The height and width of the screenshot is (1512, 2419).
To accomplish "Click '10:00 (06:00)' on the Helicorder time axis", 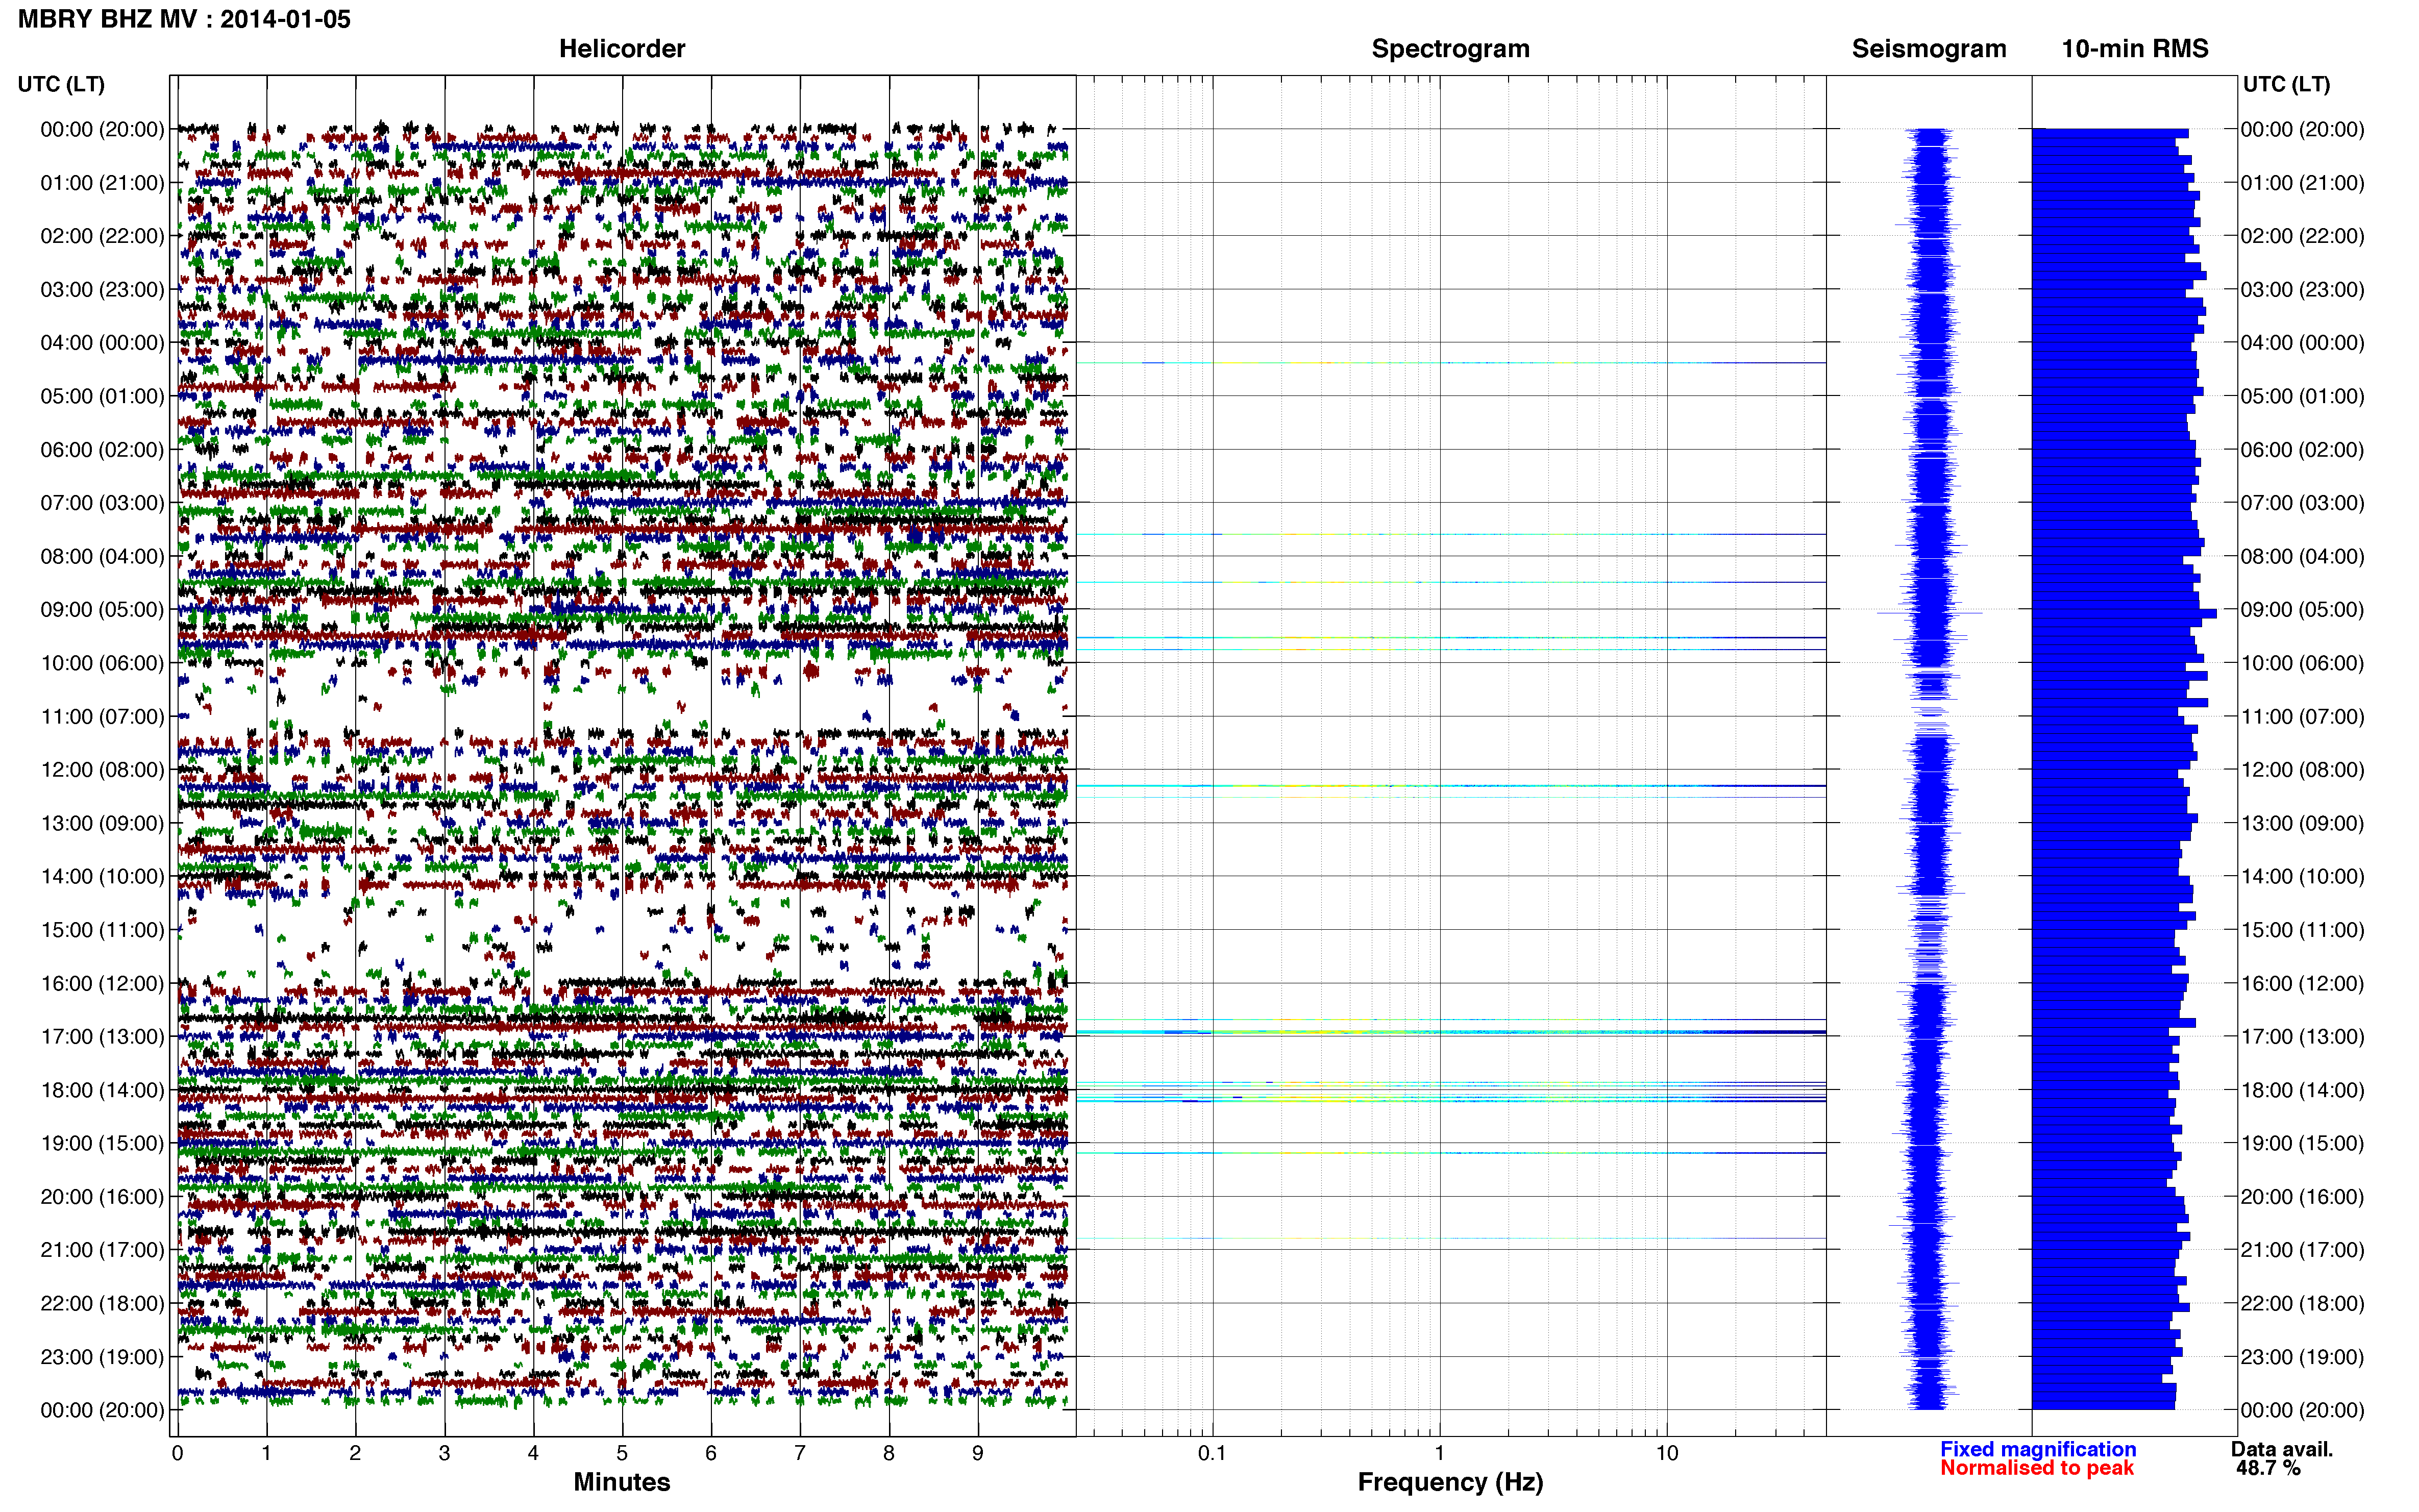I will coord(102,663).
